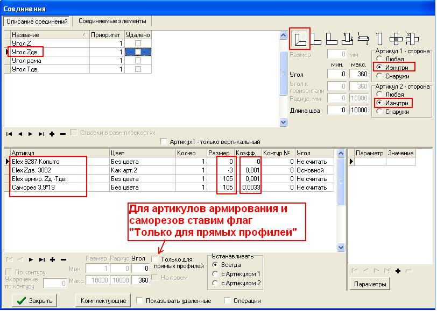This screenshot has height=311, width=437.
Task: Click Как арт.2 color cell
Action: [x=143, y=170]
